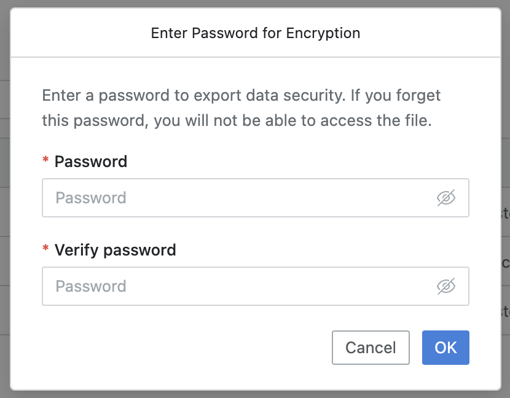510x398 pixels.
Task: Click the "Verify password" field label
Action: (115, 251)
